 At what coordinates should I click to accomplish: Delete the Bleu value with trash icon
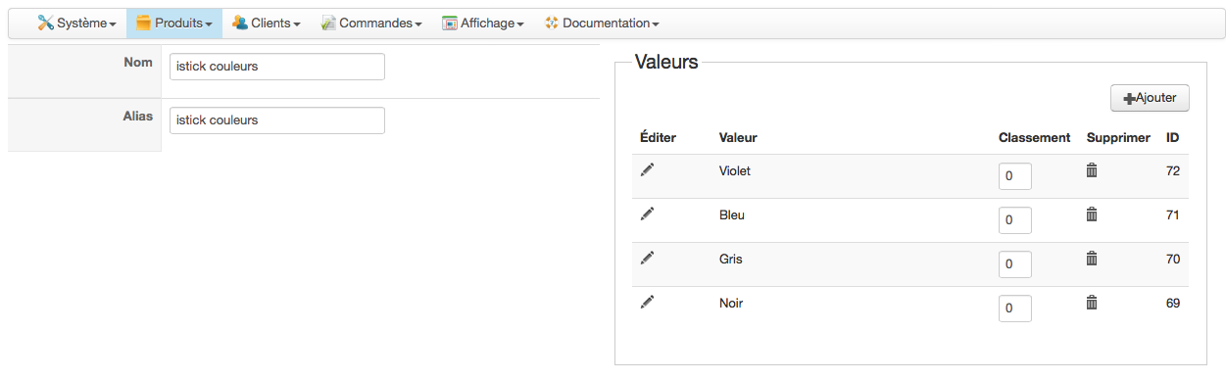click(x=1092, y=214)
